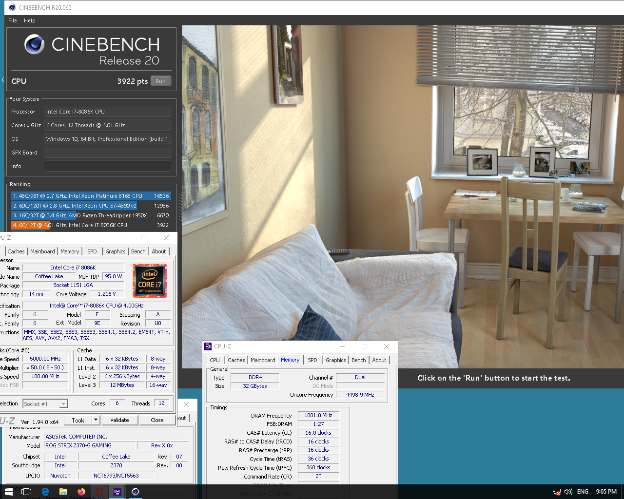This screenshot has width=624, height=499.
Task: Click the Tools button in CPU-Z
Action: click(78, 420)
